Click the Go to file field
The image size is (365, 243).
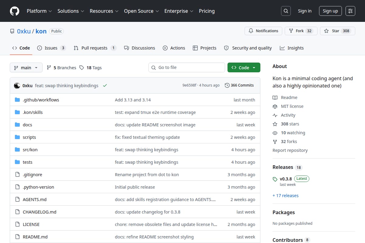pos(187,67)
